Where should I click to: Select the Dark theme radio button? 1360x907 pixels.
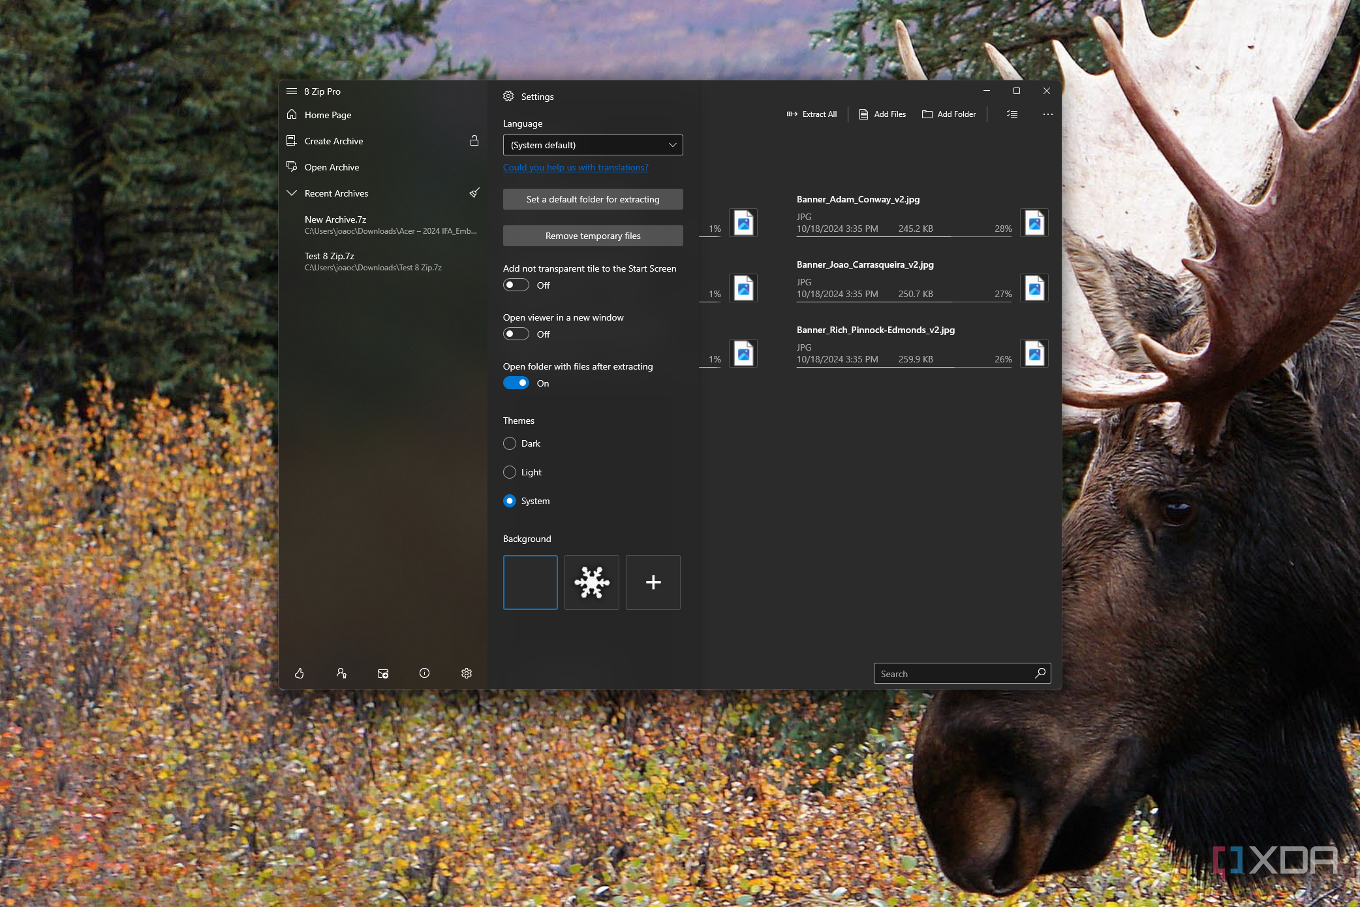(x=510, y=443)
